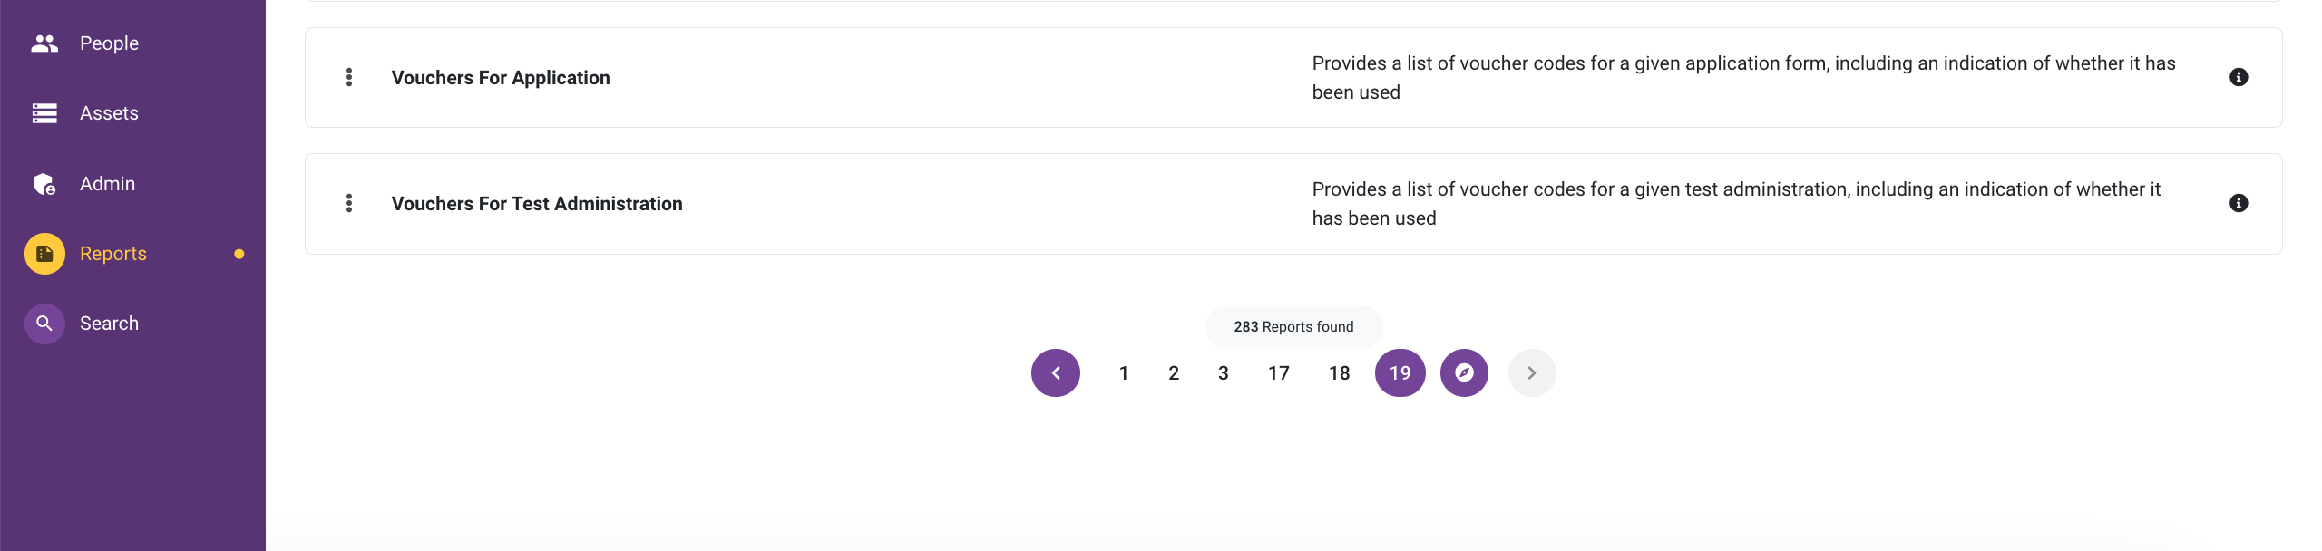Open info for Vouchers For Application

pos(2238,77)
